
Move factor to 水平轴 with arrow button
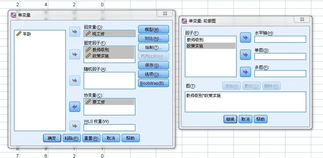[245, 38]
